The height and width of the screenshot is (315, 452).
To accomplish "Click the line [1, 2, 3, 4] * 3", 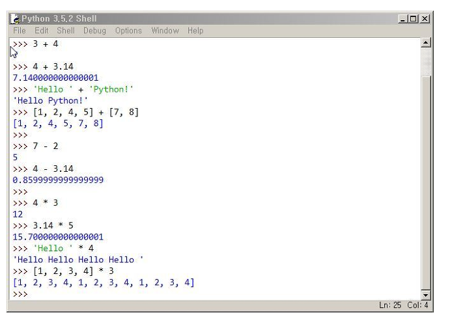I will click(63, 271).
